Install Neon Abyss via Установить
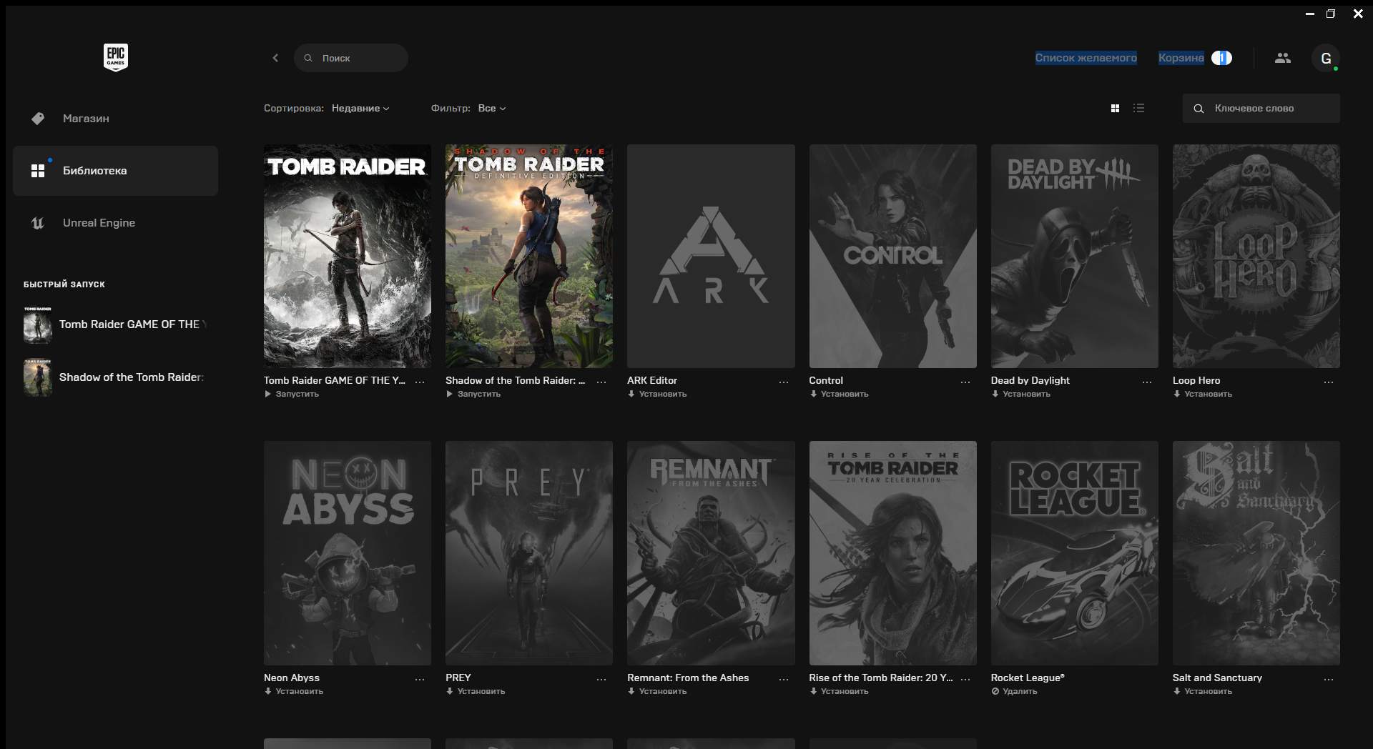The width and height of the screenshot is (1373, 749). [x=294, y=691]
